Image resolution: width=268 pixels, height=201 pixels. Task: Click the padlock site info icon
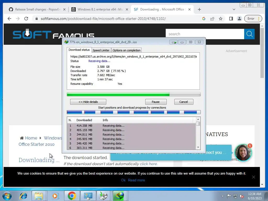coord(36,19)
